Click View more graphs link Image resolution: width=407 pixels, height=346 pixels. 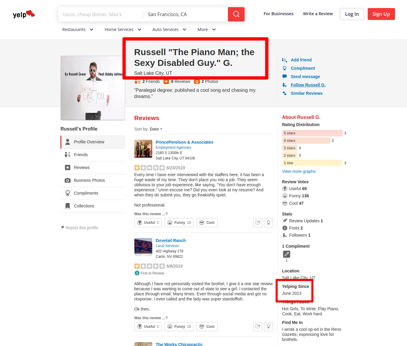coord(299,171)
